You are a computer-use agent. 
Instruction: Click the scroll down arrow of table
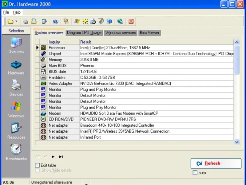237,142
